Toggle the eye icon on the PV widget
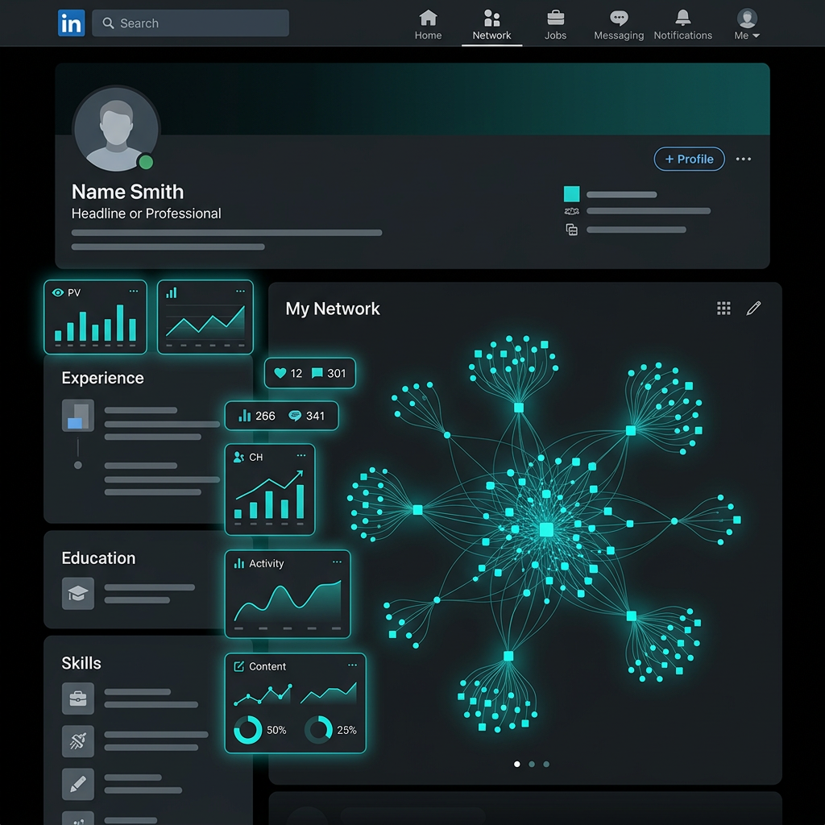The height and width of the screenshot is (825, 825). (56, 292)
